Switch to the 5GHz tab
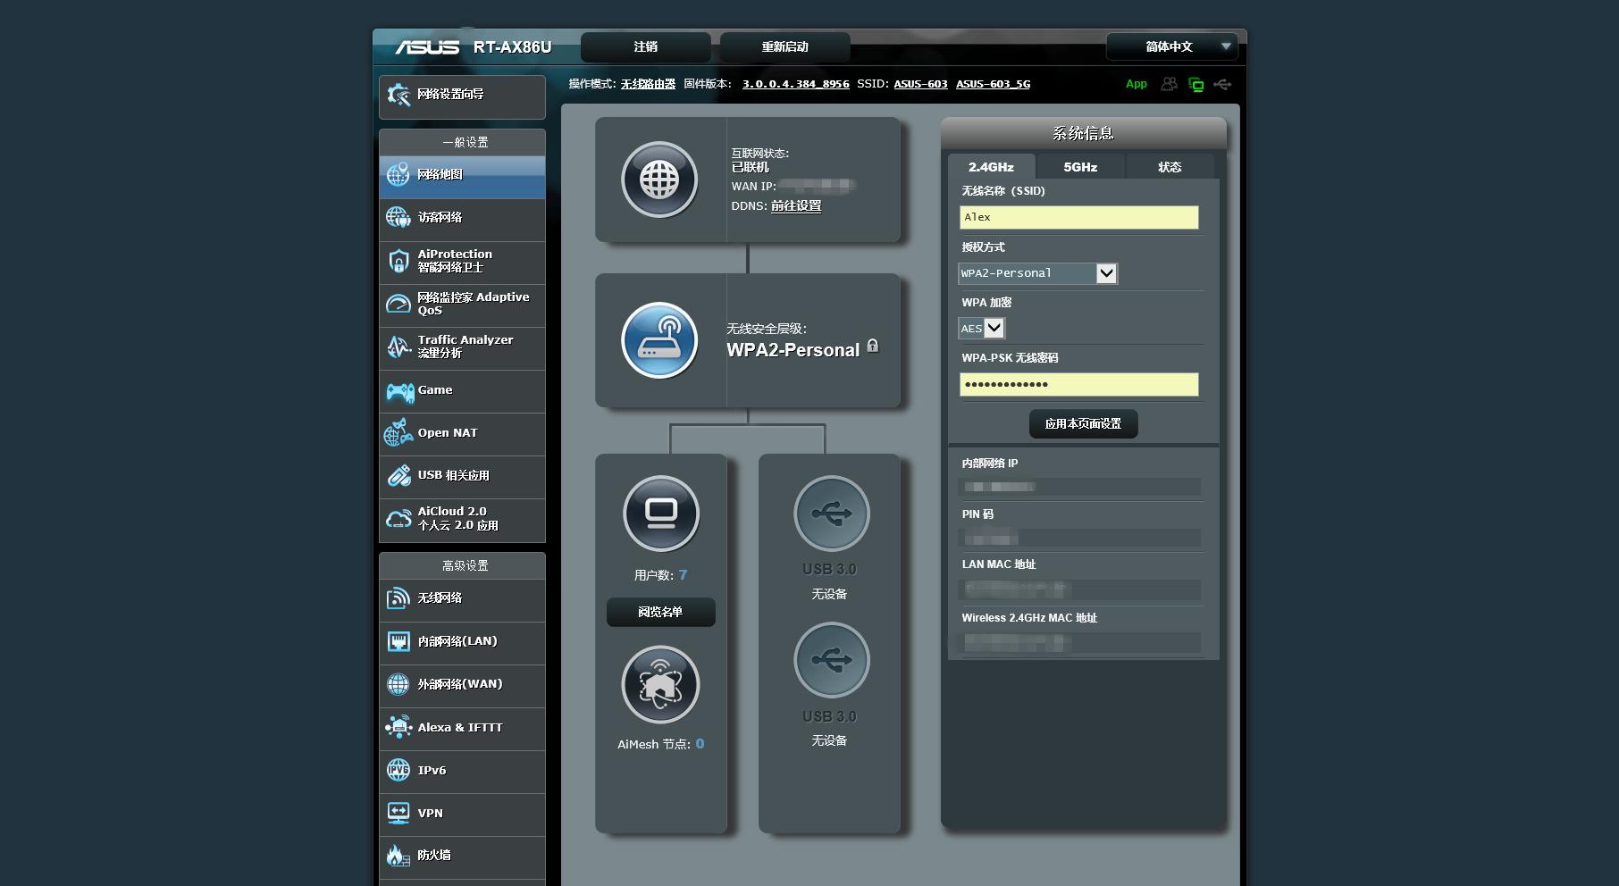This screenshot has height=886, width=1619. pos(1080,167)
